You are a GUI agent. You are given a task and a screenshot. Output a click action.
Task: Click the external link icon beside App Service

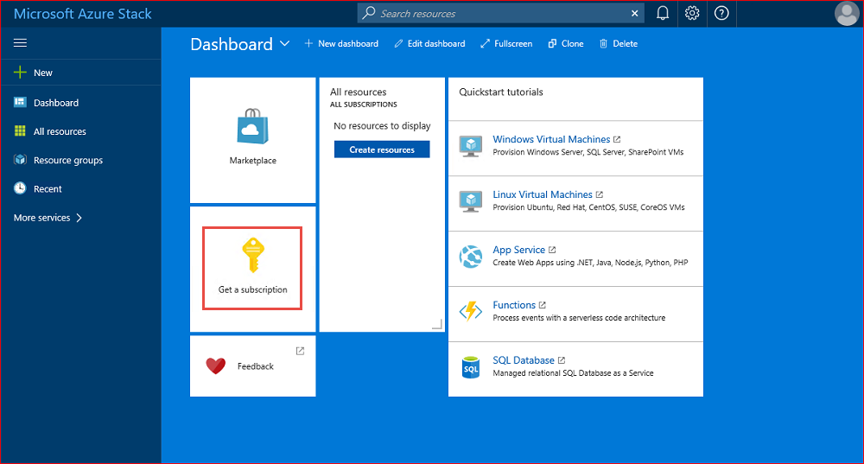tap(552, 251)
